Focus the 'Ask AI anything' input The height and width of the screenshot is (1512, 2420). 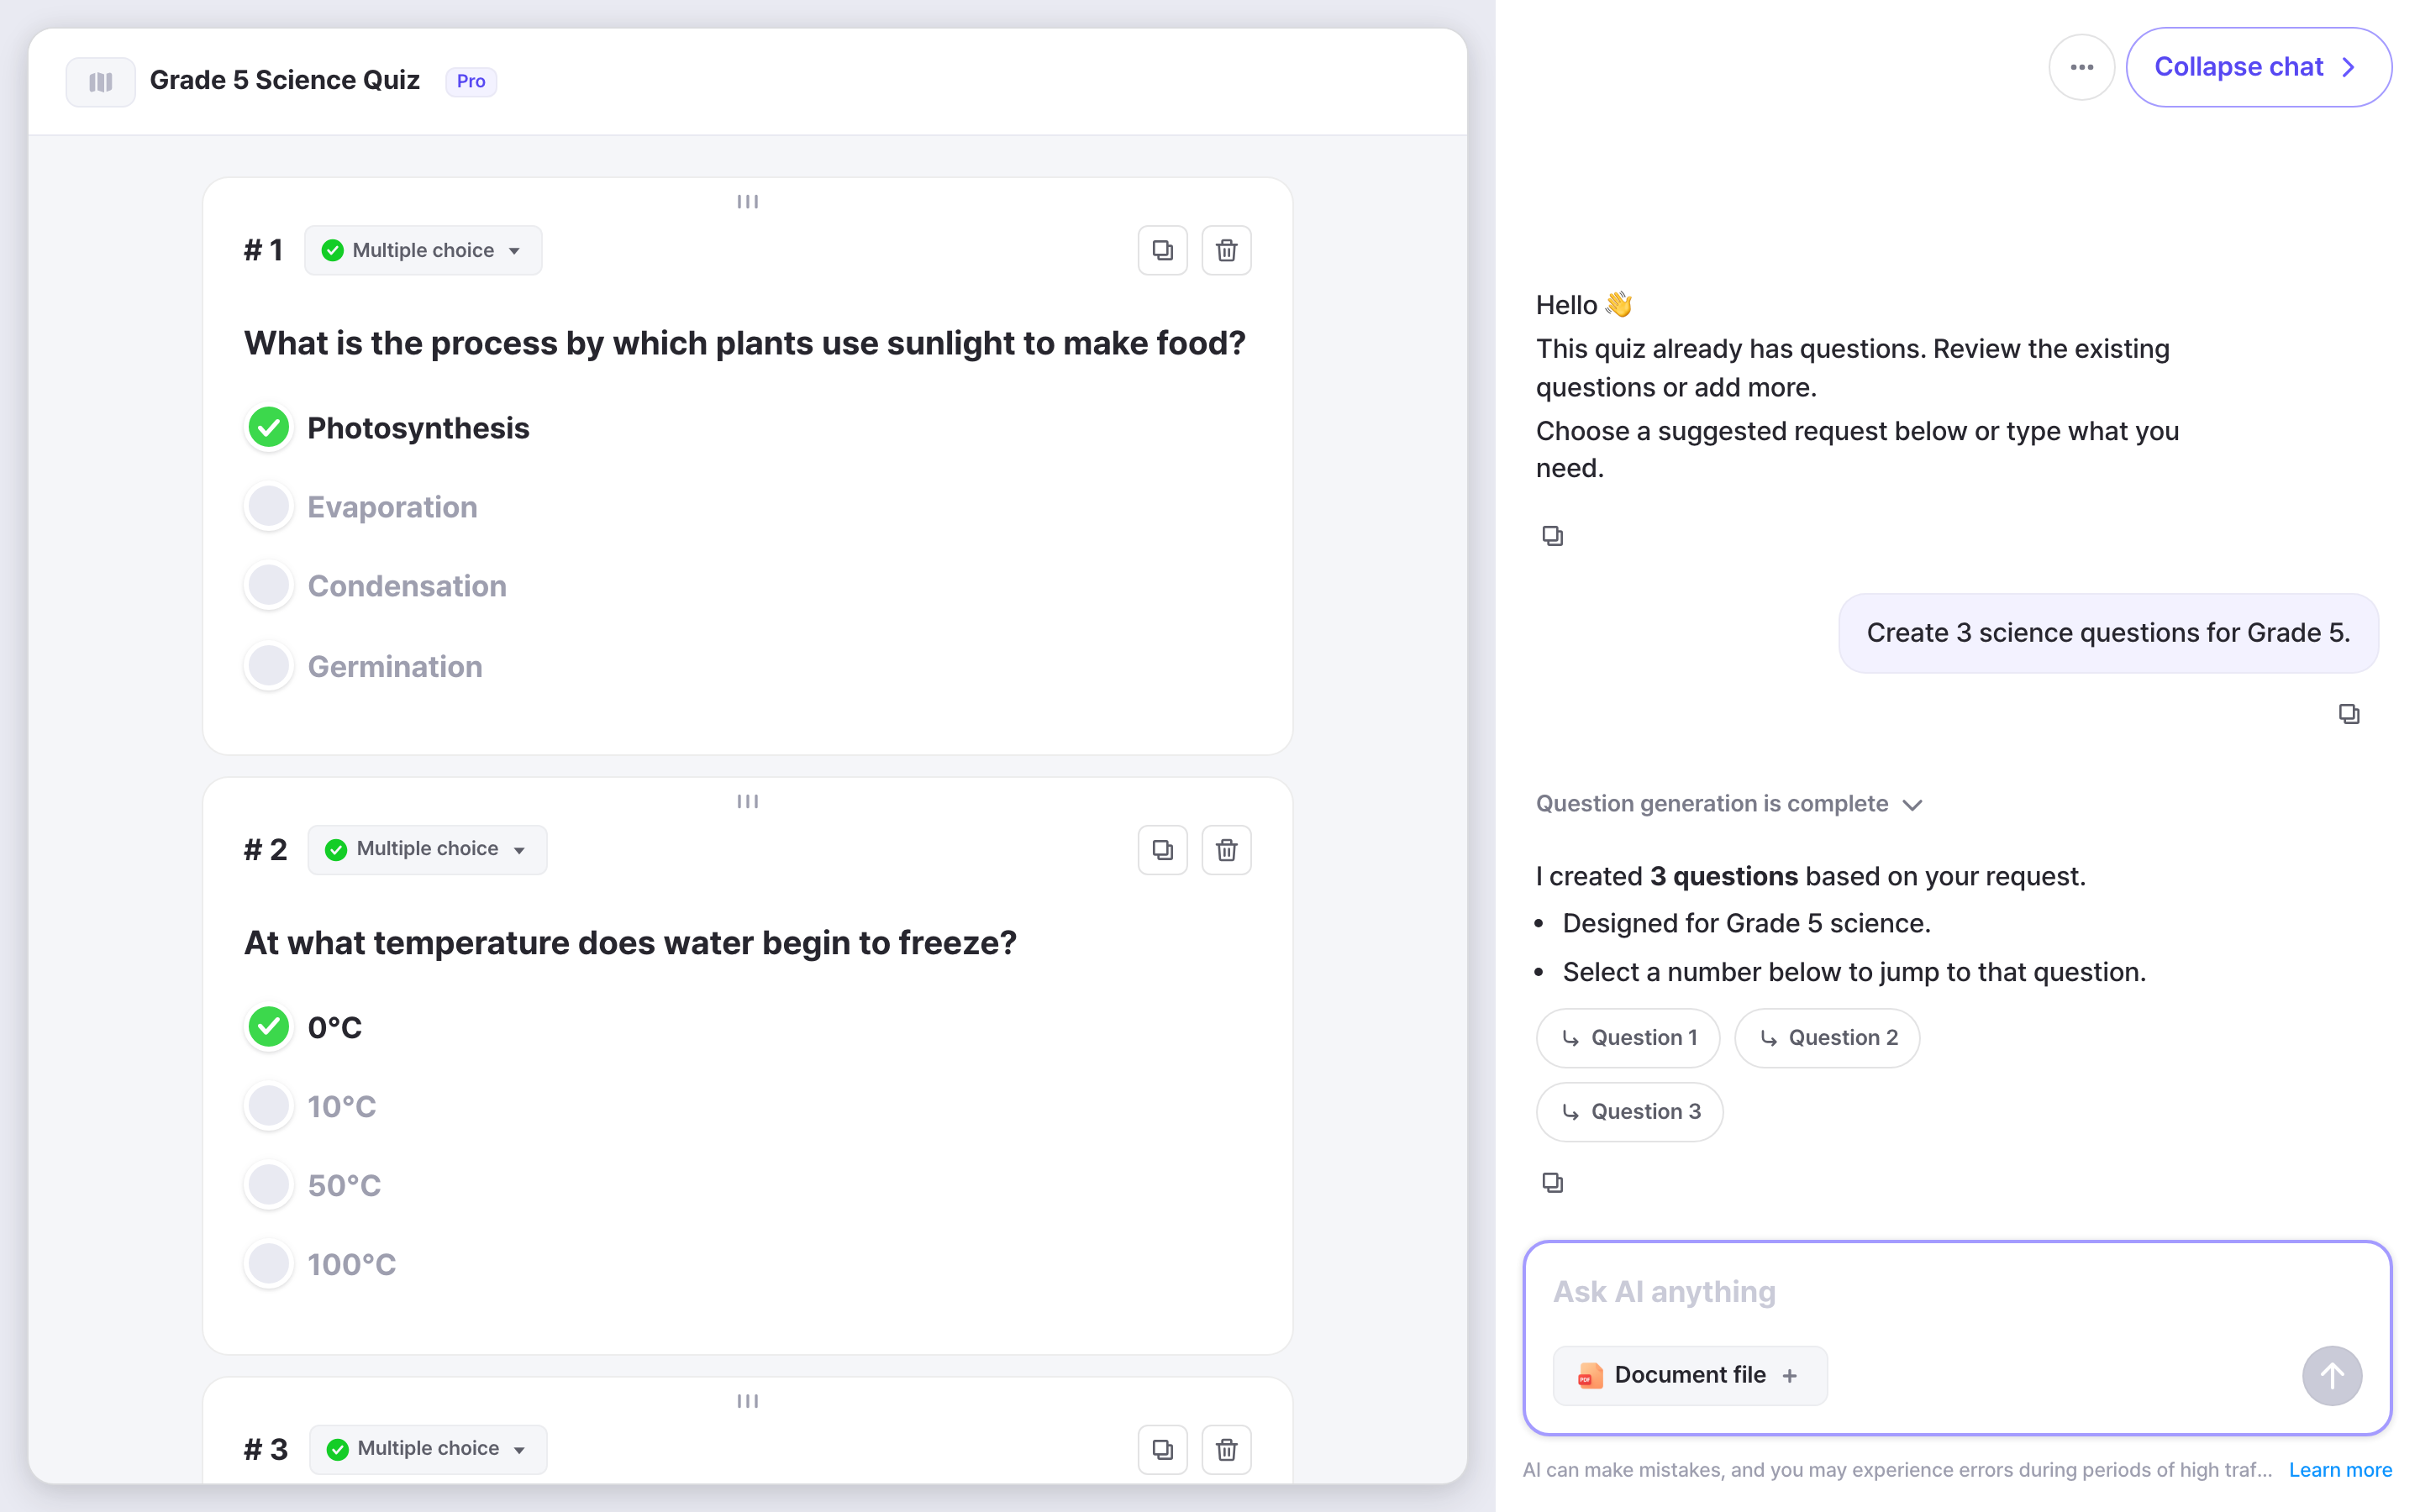click(x=1956, y=1292)
